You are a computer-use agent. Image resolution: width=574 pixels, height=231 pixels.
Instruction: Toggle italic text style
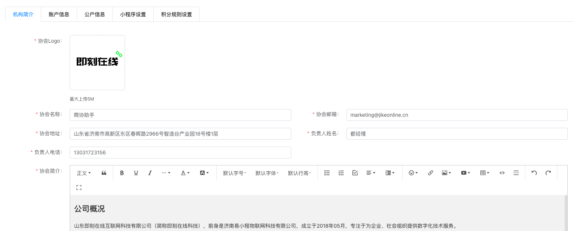point(150,173)
